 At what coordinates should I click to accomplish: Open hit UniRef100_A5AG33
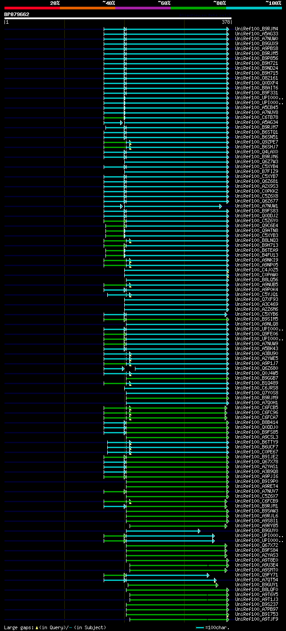click(257, 34)
